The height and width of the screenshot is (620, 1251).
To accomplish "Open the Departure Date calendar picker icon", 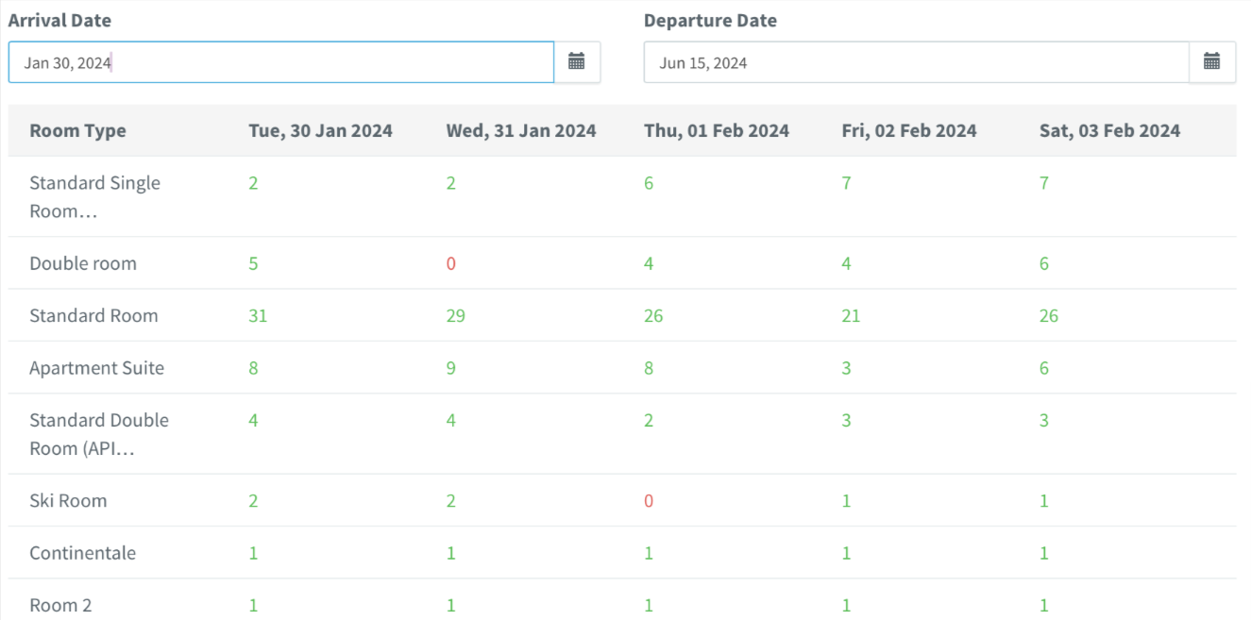I will click(1212, 62).
